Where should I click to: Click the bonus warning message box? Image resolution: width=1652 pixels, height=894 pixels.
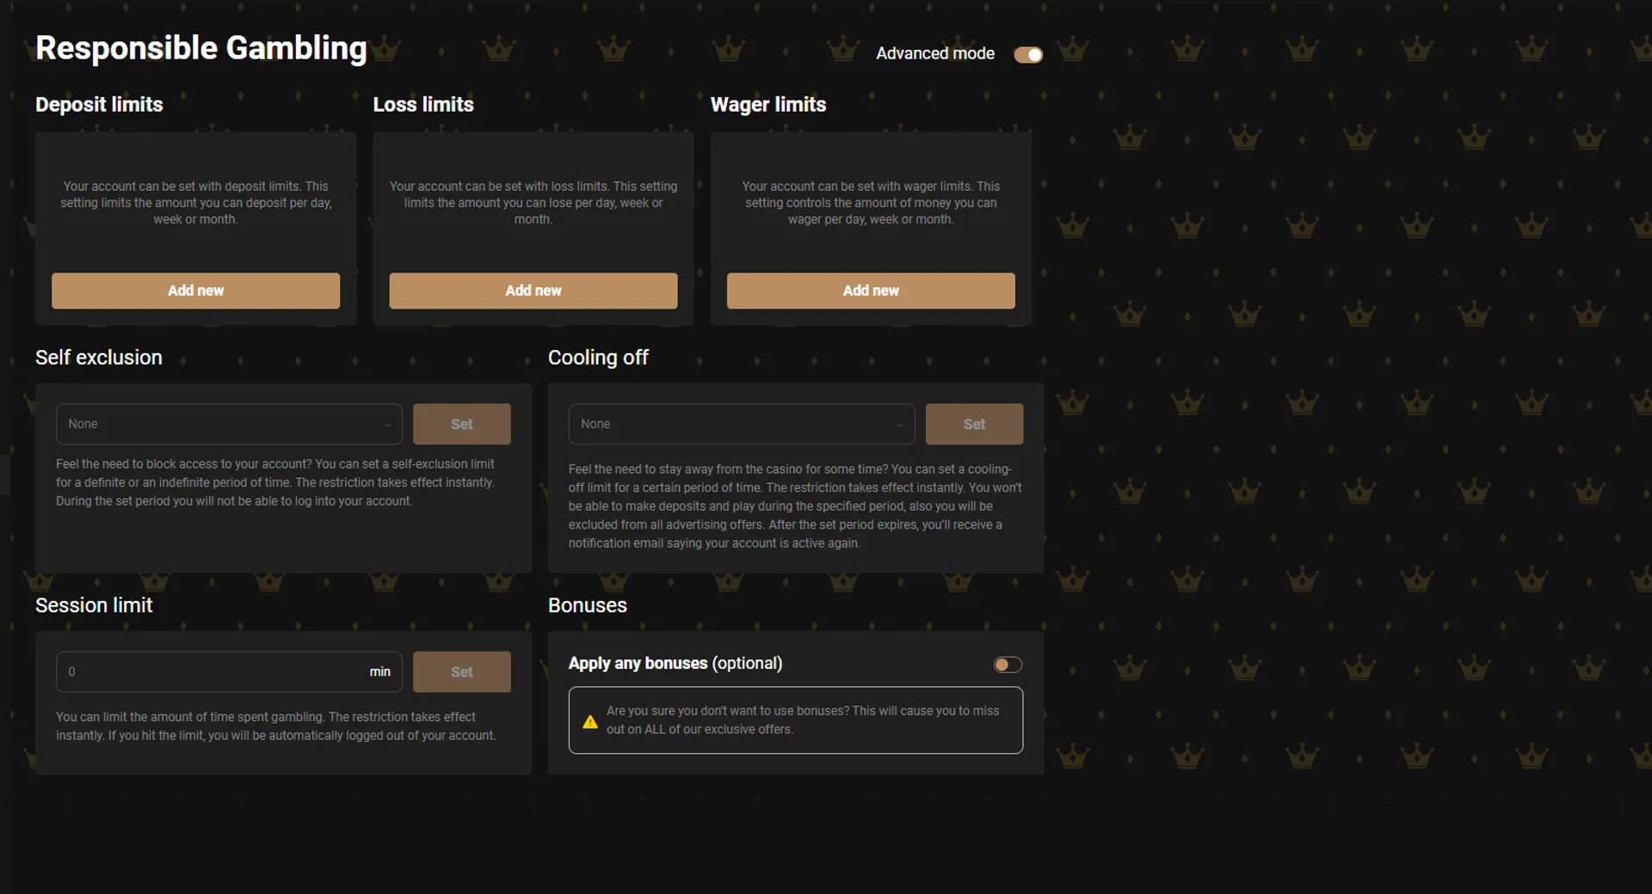click(x=794, y=720)
